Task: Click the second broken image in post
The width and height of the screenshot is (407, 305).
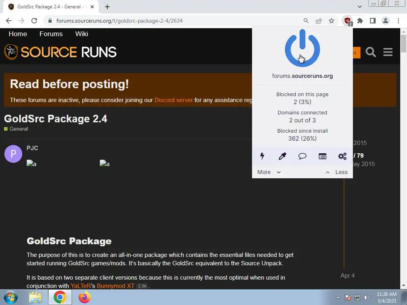Action: point(105,163)
